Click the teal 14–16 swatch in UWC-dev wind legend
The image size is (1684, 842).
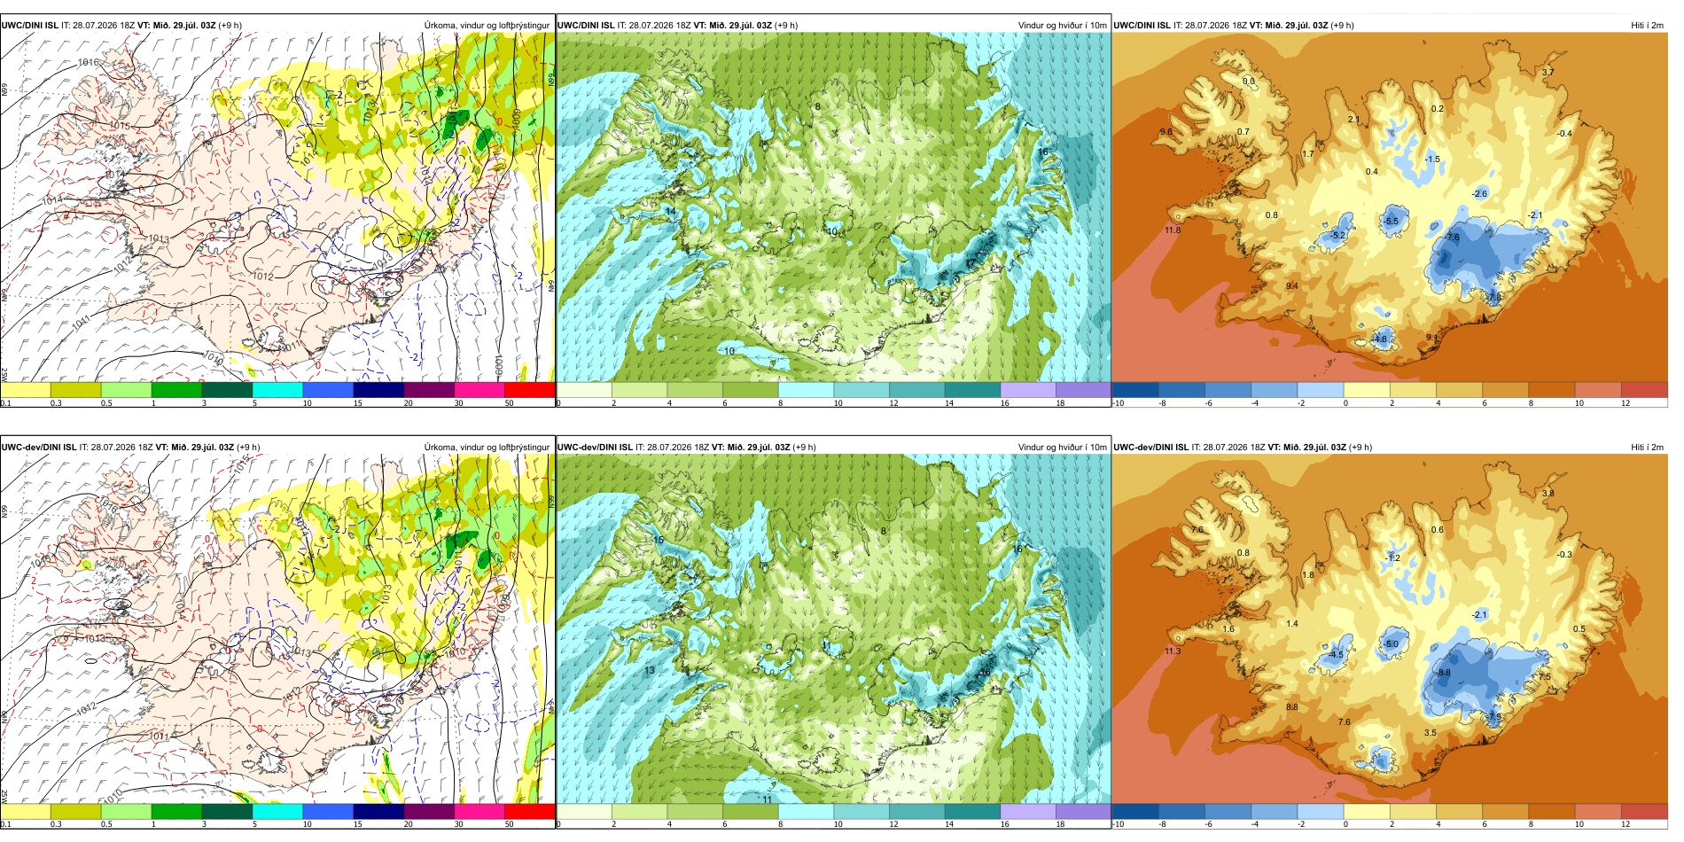pyautogui.click(x=972, y=811)
